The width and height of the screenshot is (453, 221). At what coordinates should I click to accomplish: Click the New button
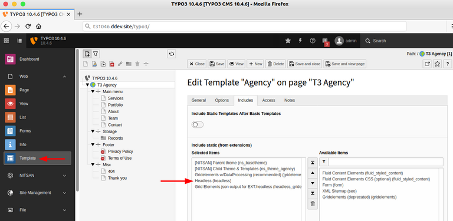click(x=255, y=64)
